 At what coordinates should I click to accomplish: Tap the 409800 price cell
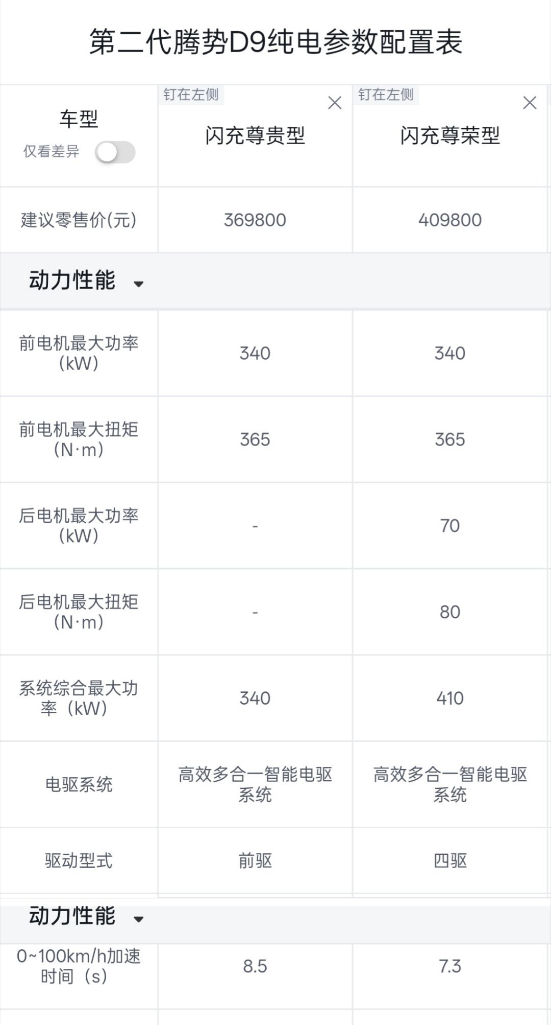(449, 220)
